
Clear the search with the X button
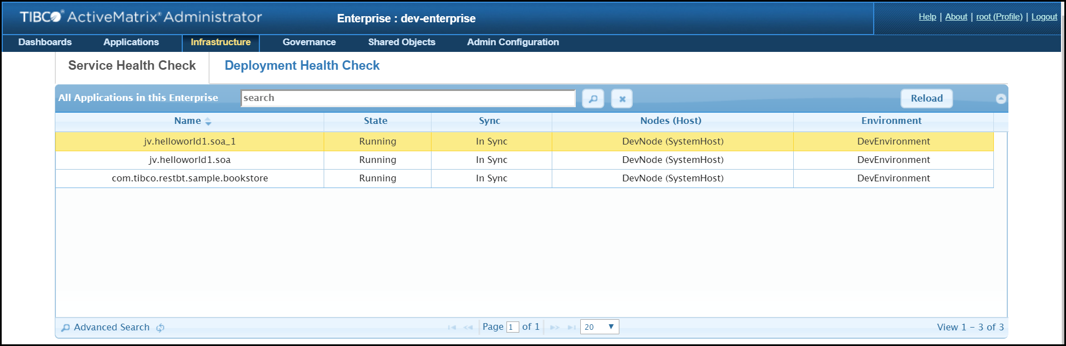click(x=622, y=99)
